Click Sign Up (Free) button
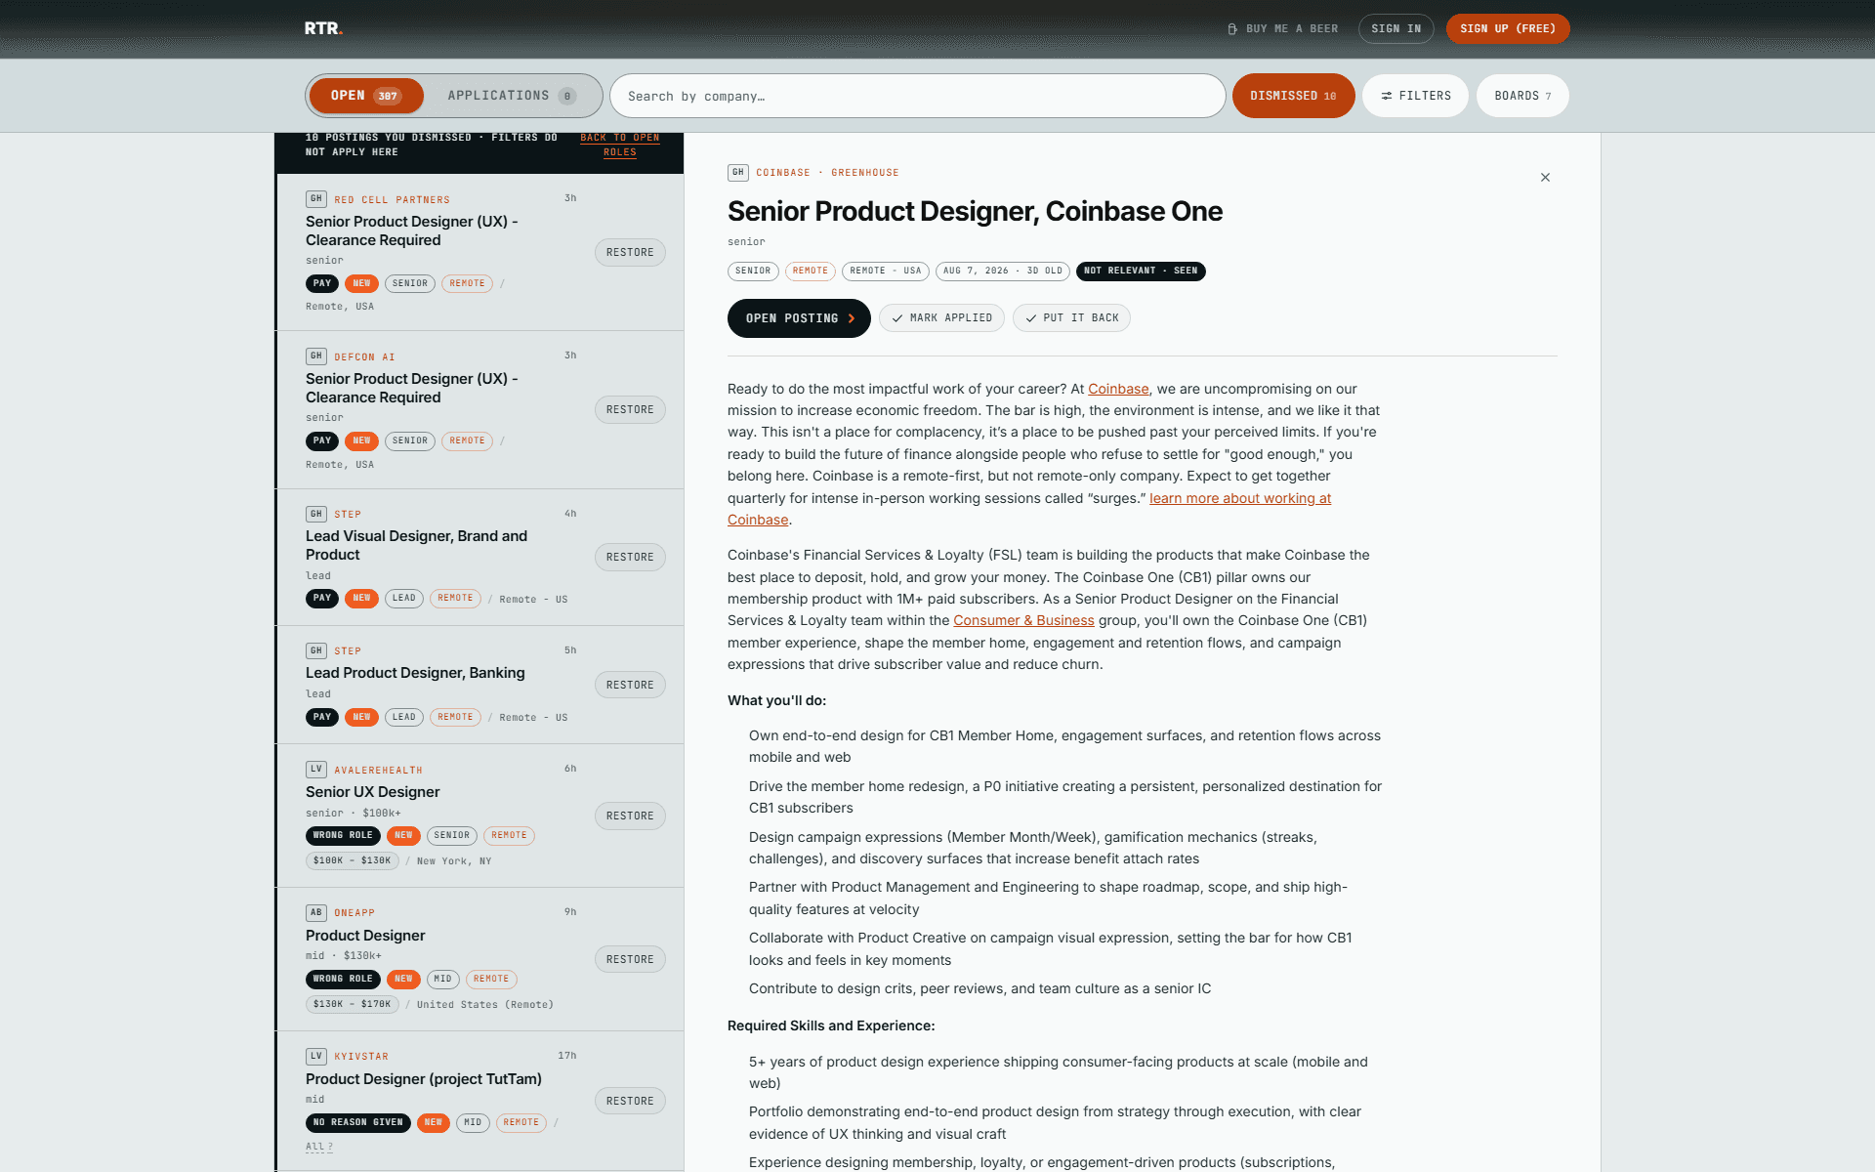 (x=1508, y=28)
